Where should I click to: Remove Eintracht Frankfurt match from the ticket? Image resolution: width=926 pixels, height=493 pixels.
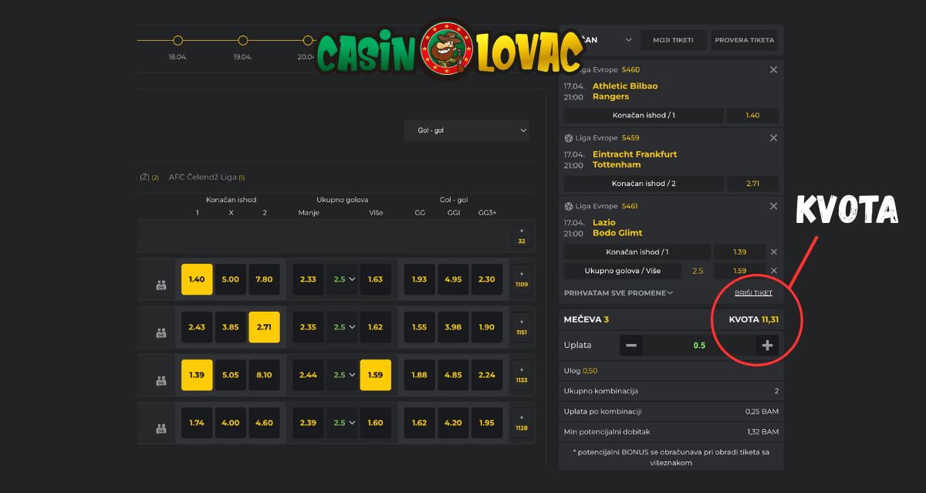point(773,138)
